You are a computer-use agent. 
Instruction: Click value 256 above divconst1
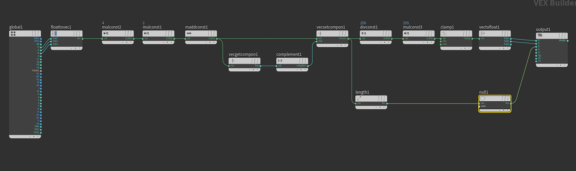tap(363, 23)
